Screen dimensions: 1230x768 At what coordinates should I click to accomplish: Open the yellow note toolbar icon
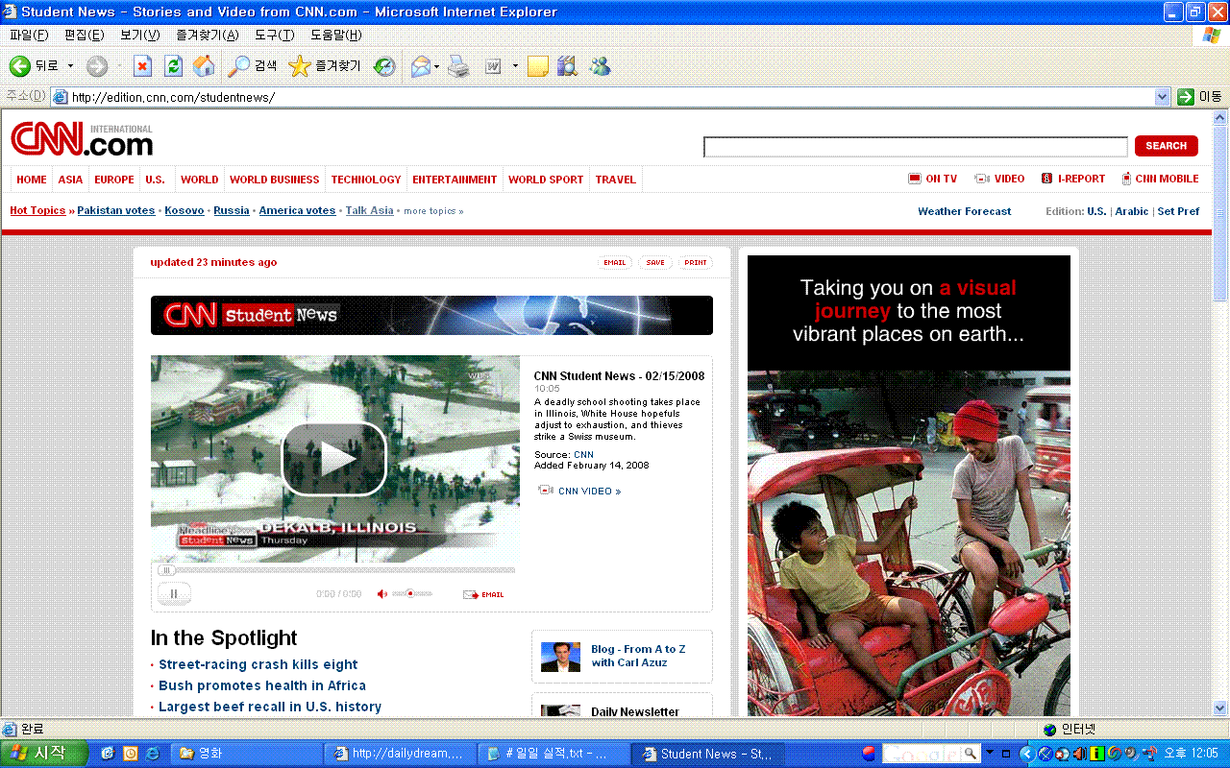538,66
